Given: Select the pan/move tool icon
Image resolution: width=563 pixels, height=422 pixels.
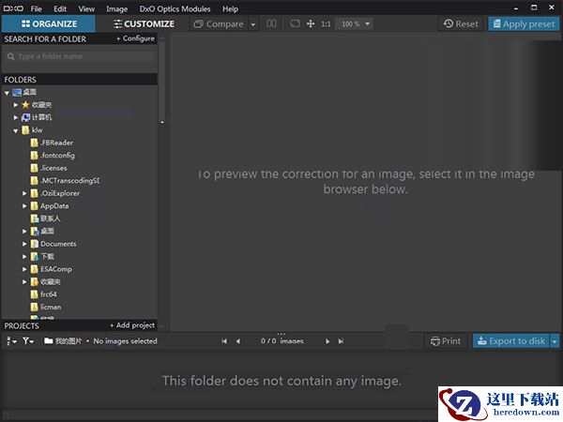Looking at the screenshot, I should (x=311, y=23).
